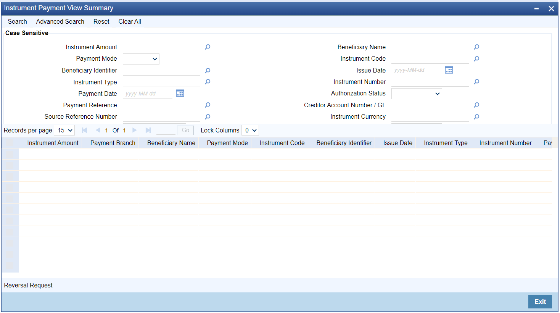Focus the Beneficiary Identifier input field
Screen dimensions: 560x313
tap(161, 71)
